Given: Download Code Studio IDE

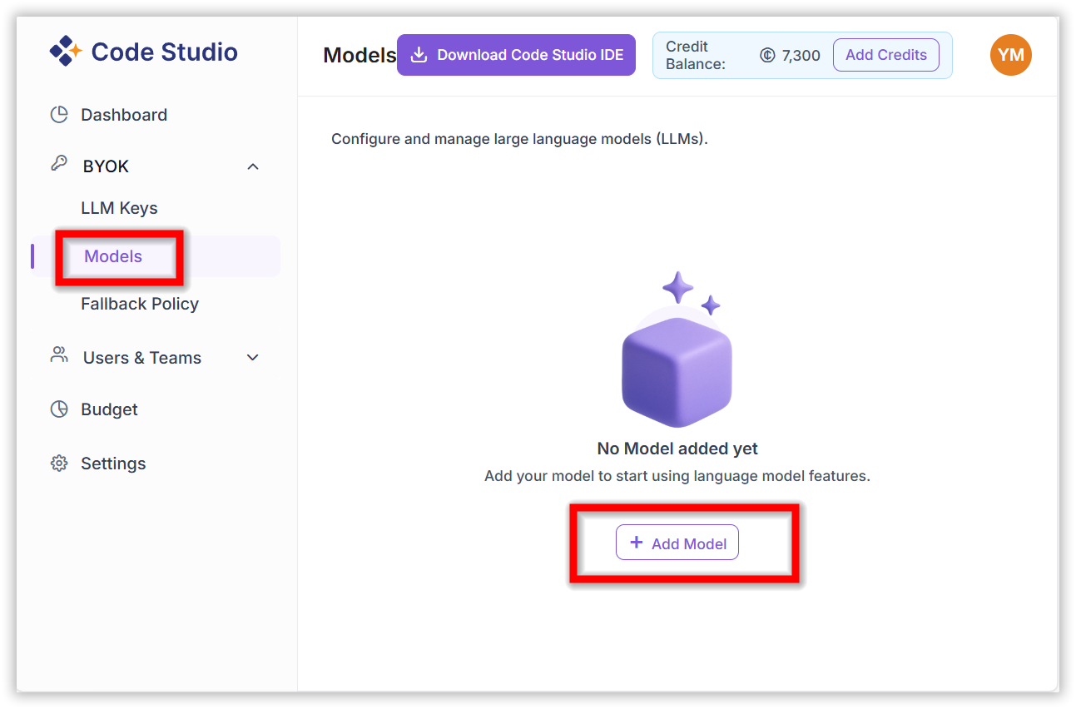Looking at the screenshot, I should coord(516,54).
